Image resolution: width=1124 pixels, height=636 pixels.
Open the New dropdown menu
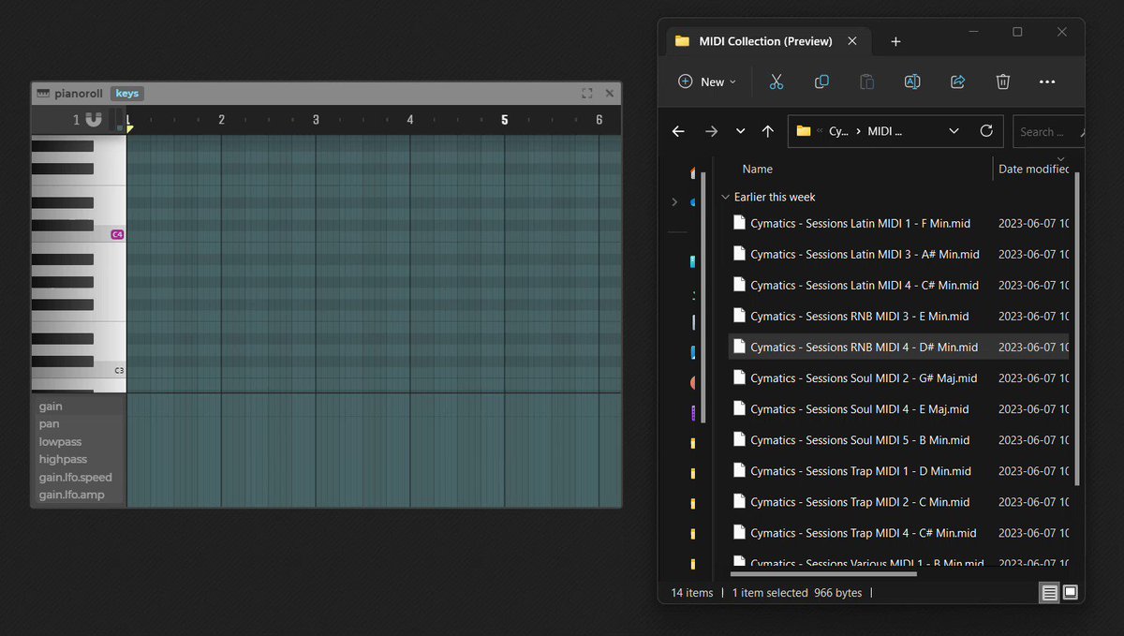click(x=707, y=81)
